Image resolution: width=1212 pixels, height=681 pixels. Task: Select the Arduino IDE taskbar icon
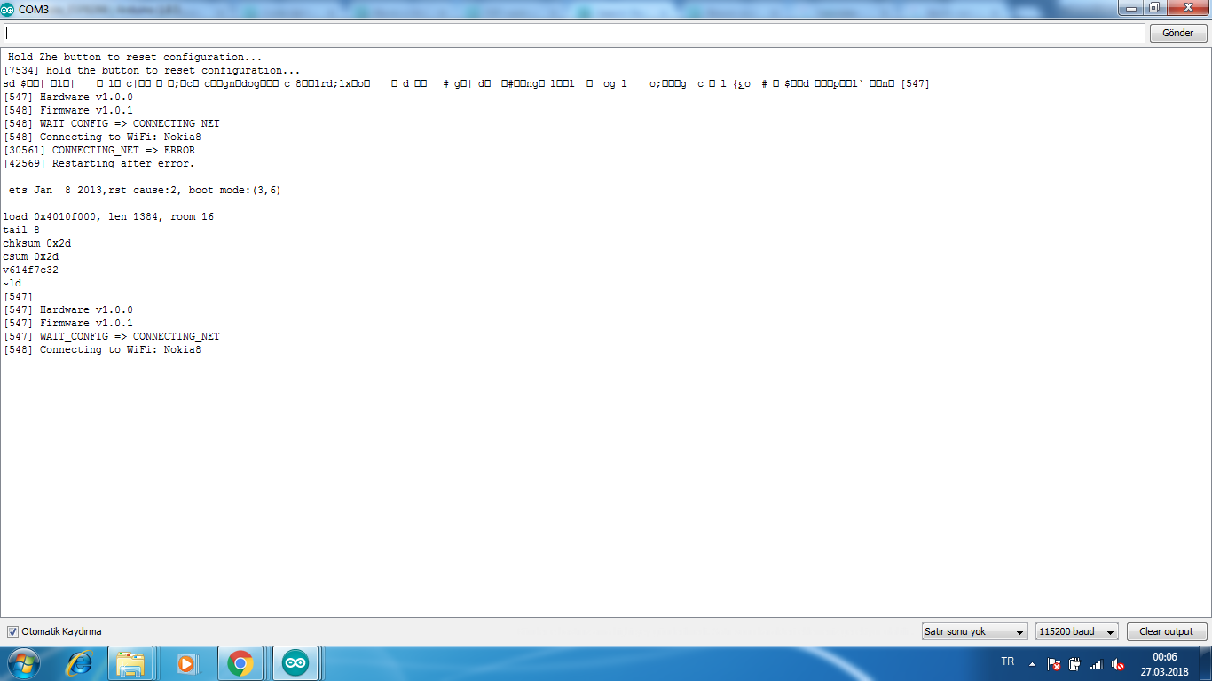(295, 663)
